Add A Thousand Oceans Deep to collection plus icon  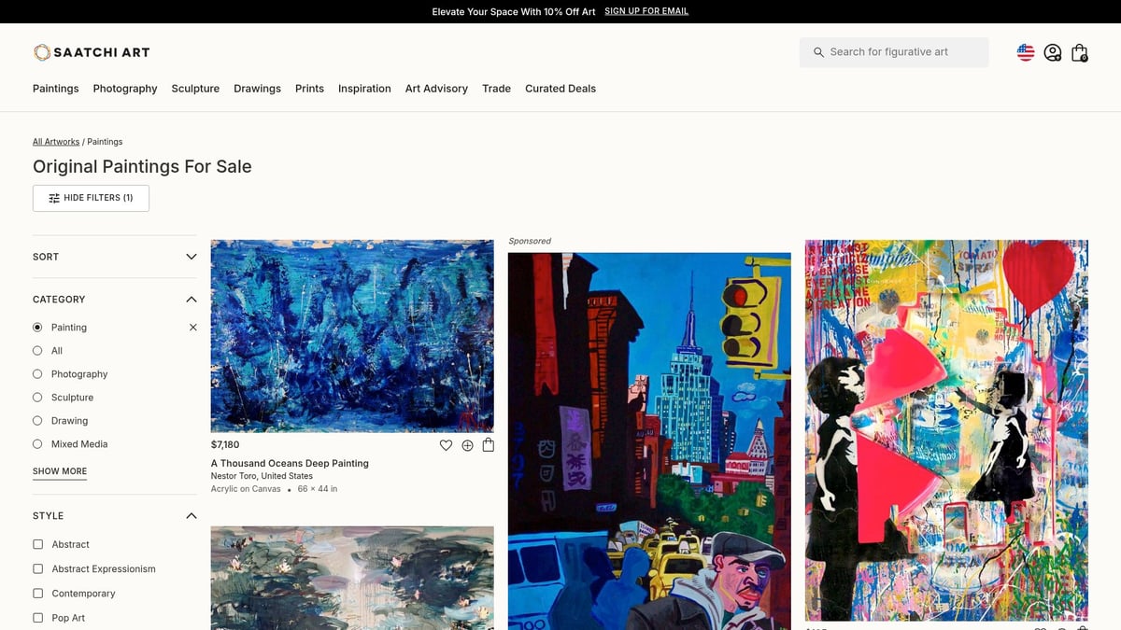(467, 445)
